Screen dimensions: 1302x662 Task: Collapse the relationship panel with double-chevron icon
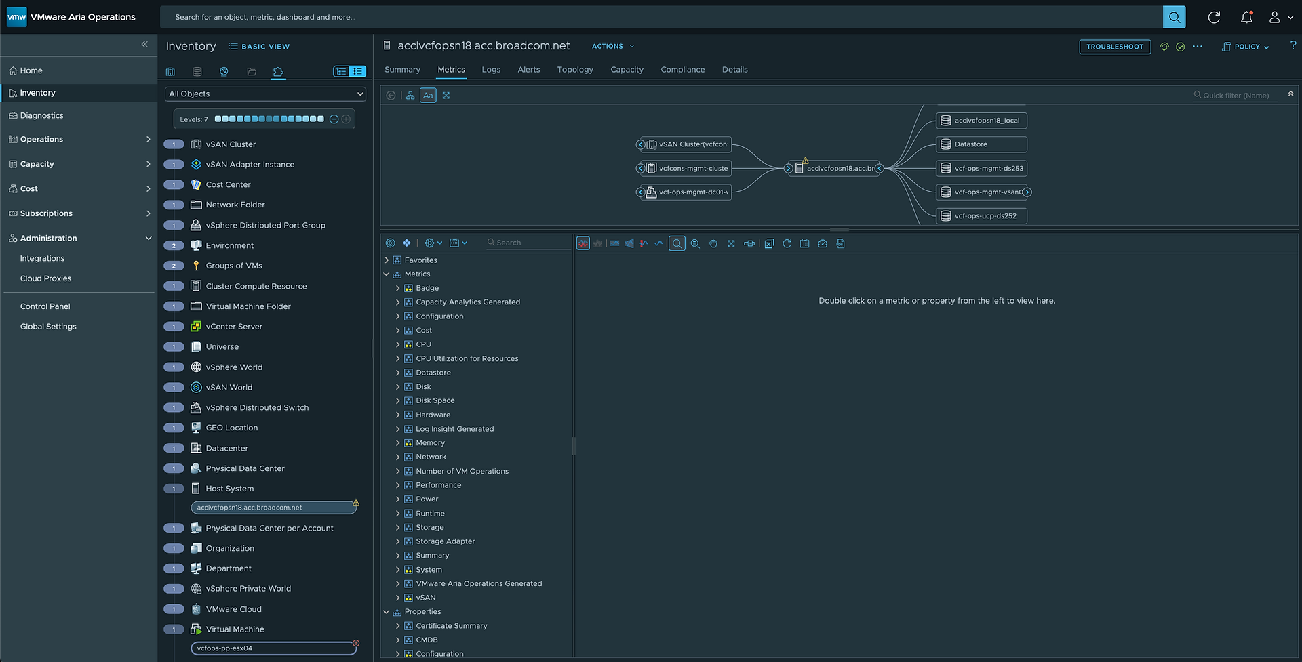1290,94
